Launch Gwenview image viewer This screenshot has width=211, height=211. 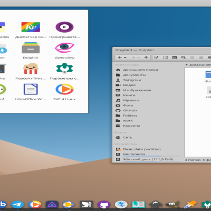click(x=64, y=51)
